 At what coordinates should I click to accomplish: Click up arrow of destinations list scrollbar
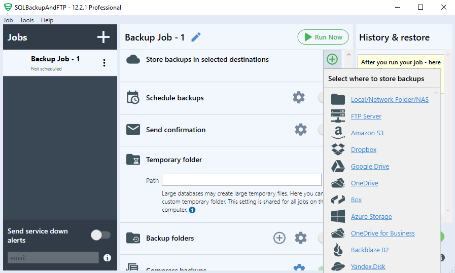[436, 93]
